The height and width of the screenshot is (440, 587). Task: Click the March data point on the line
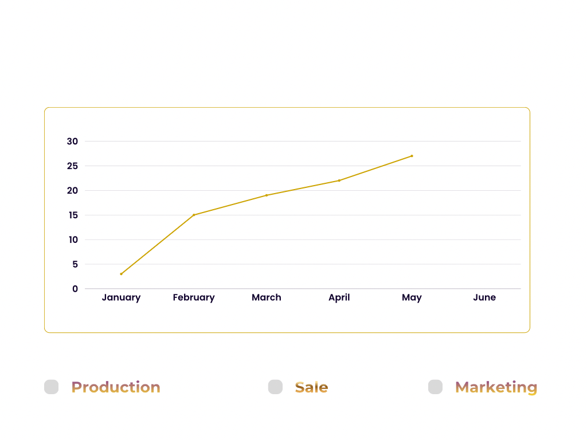tap(267, 195)
